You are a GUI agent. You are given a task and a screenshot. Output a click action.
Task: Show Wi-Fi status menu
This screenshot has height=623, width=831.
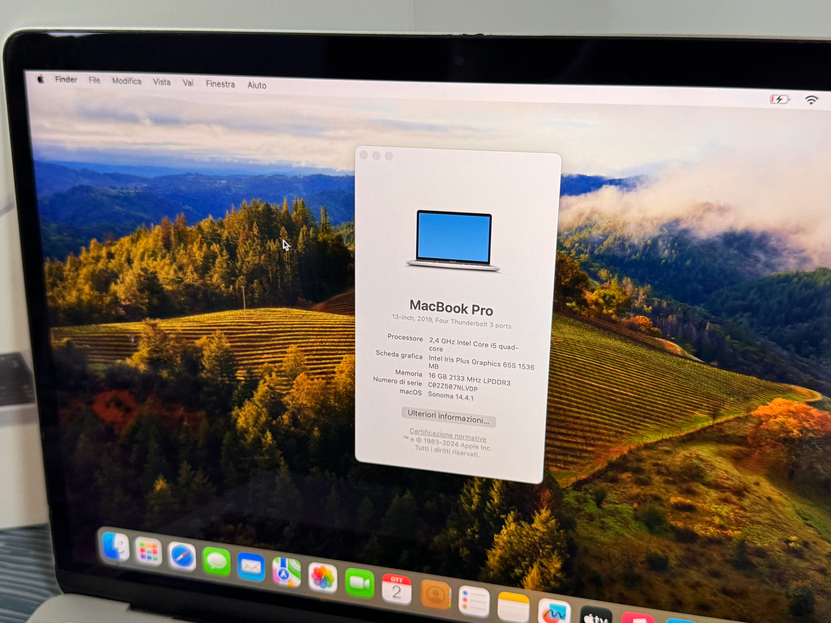[x=811, y=100]
